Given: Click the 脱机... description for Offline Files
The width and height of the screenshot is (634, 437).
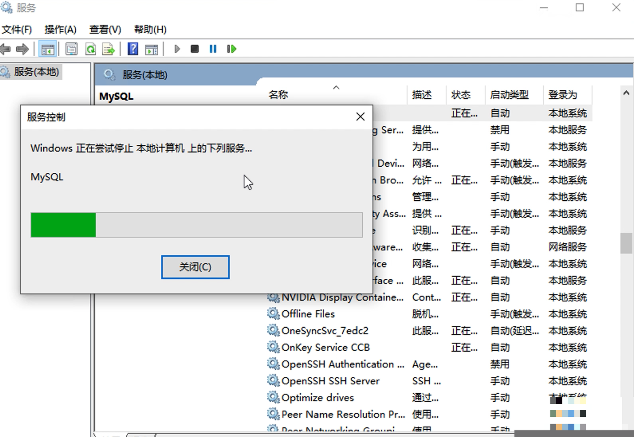Looking at the screenshot, I should pyautogui.click(x=425, y=314).
